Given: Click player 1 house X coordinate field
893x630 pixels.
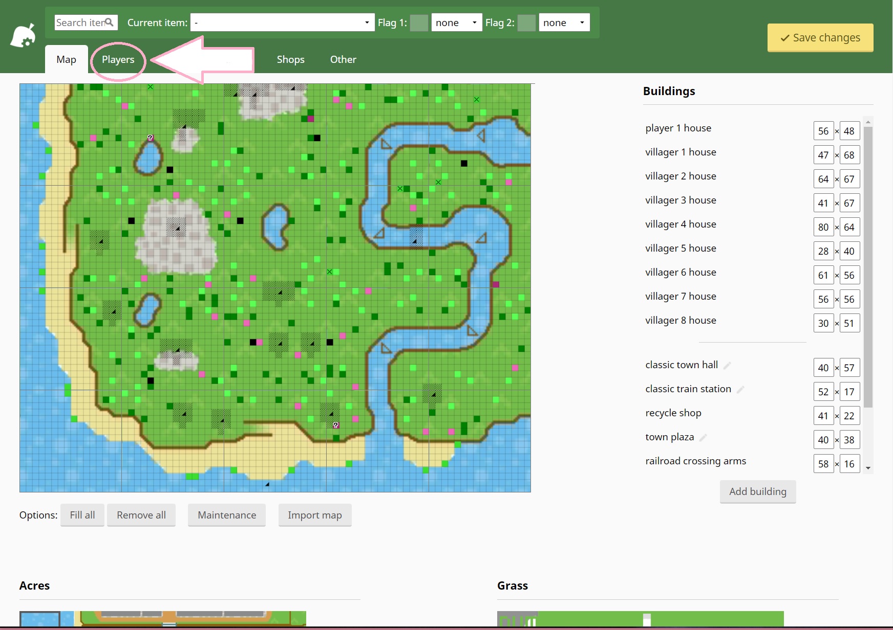Looking at the screenshot, I should 823,131.
